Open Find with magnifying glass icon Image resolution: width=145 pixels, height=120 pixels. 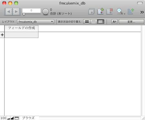click(120, 11)
